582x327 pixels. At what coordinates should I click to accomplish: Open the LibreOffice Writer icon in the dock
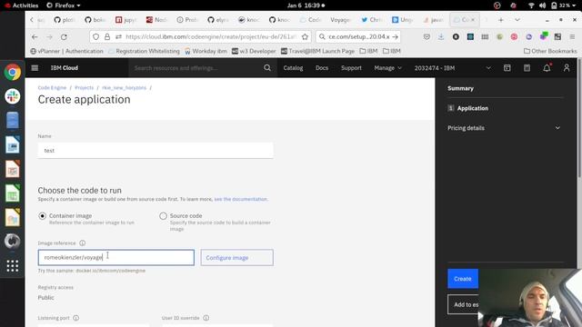click(x=12, y=145)
